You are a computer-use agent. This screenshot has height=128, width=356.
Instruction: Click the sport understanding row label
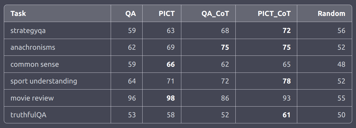click(44, 81)
